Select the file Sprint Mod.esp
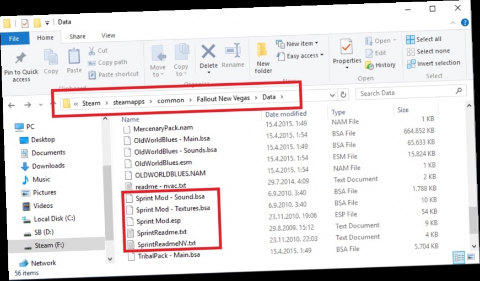480x281 pixels. (154, 221)
